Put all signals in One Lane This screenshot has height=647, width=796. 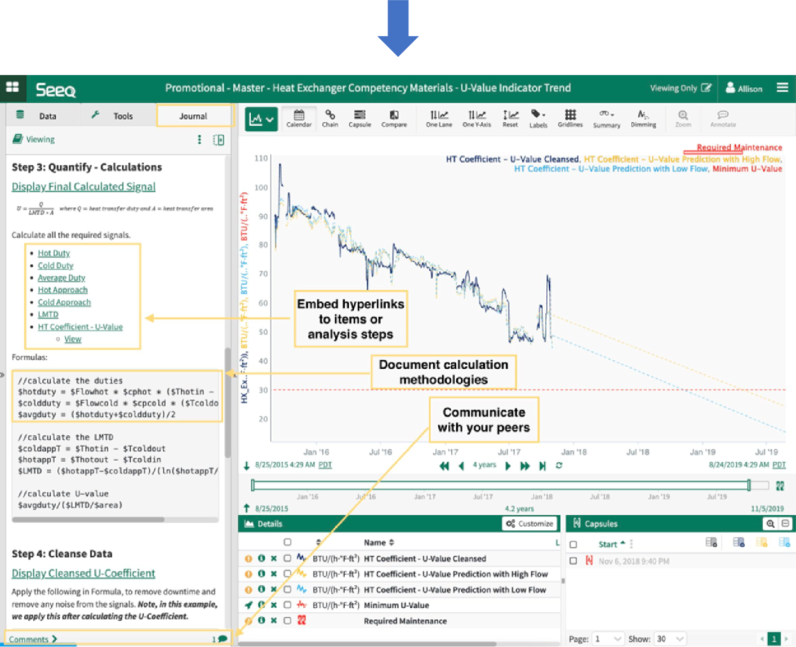point(439,119)
